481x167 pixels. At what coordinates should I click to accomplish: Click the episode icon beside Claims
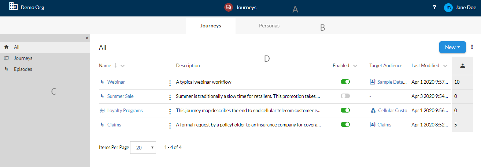tap(102, 125)
